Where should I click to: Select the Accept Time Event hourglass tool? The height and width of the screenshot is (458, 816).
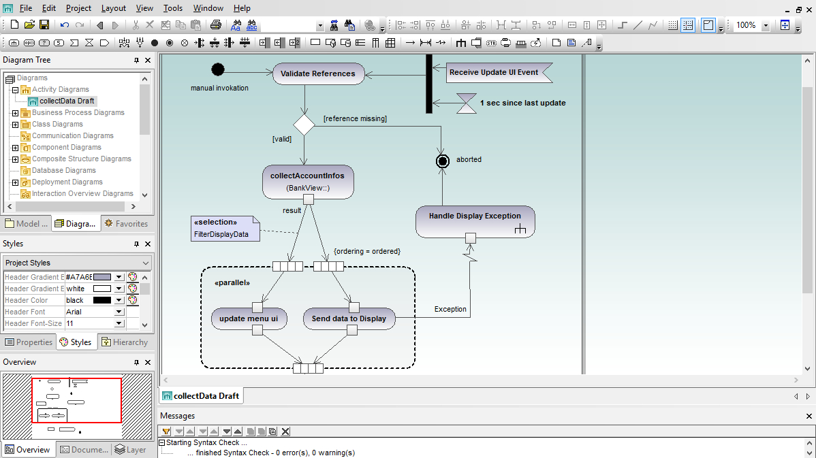[x=89, y=43]
